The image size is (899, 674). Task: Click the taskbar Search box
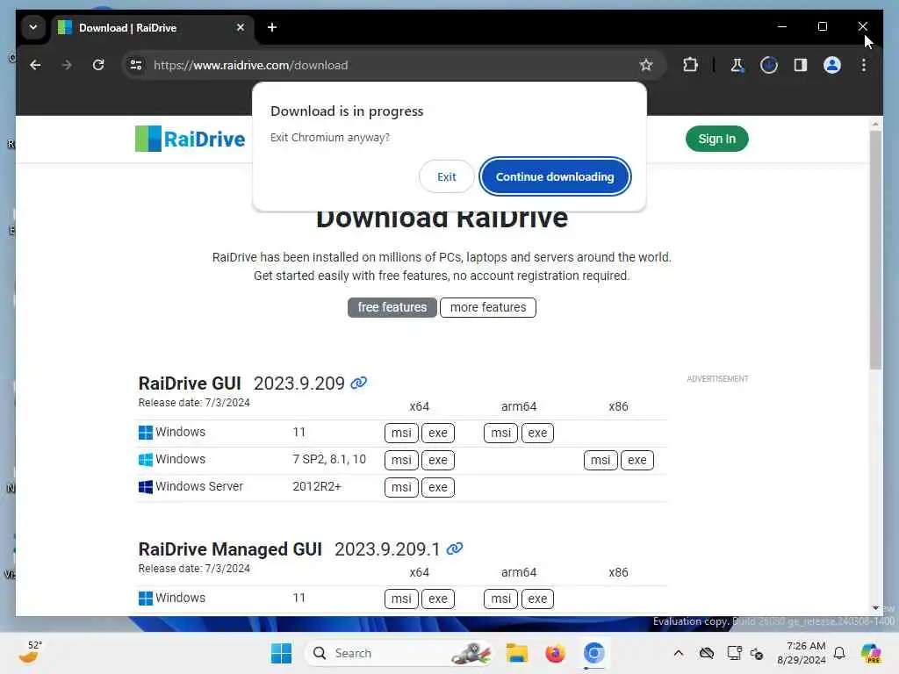(x=399, y=653)
